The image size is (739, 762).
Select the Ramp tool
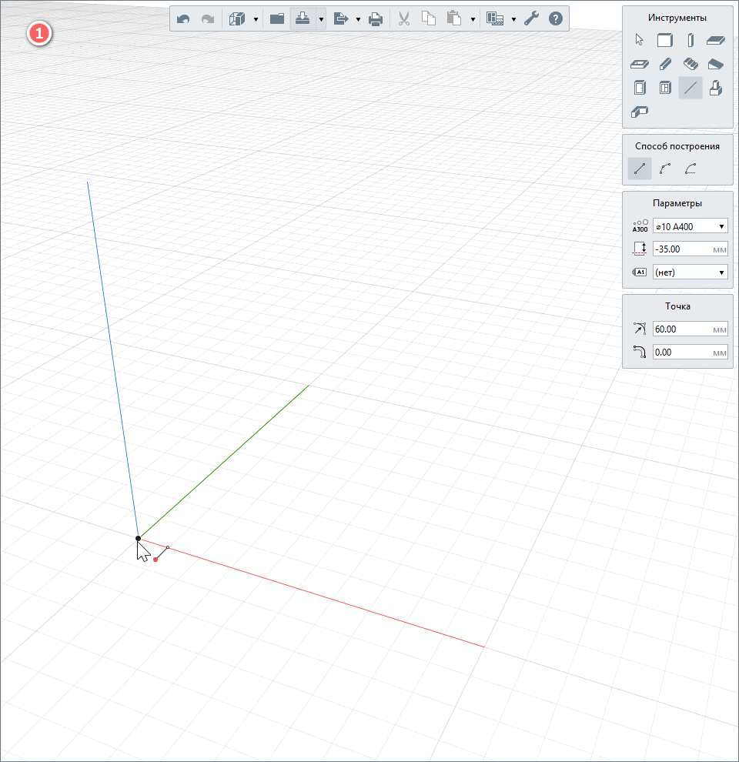[x=716, y=64]
